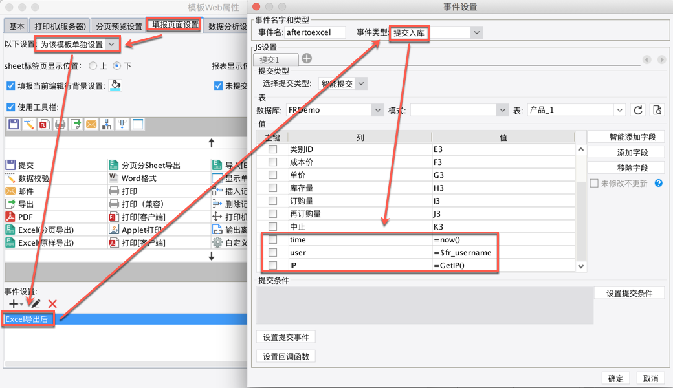Click the preview table data icon

pos(657,110)
